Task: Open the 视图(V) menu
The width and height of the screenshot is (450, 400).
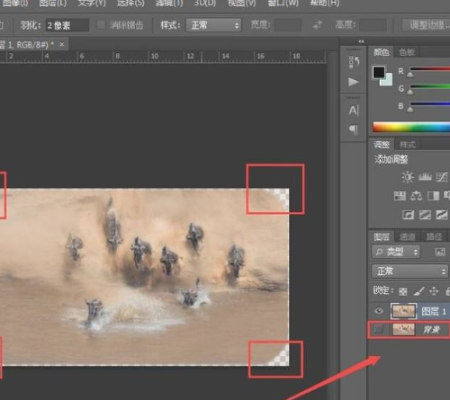Action: pos(242,4)
